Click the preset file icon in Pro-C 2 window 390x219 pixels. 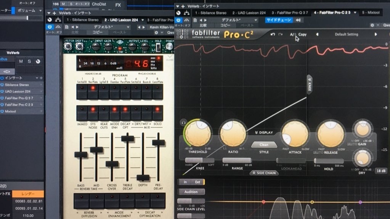[x=195, y=20]
